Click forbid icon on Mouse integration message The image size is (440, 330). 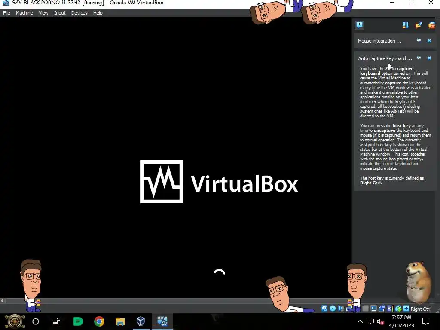(x=419, y=40)
